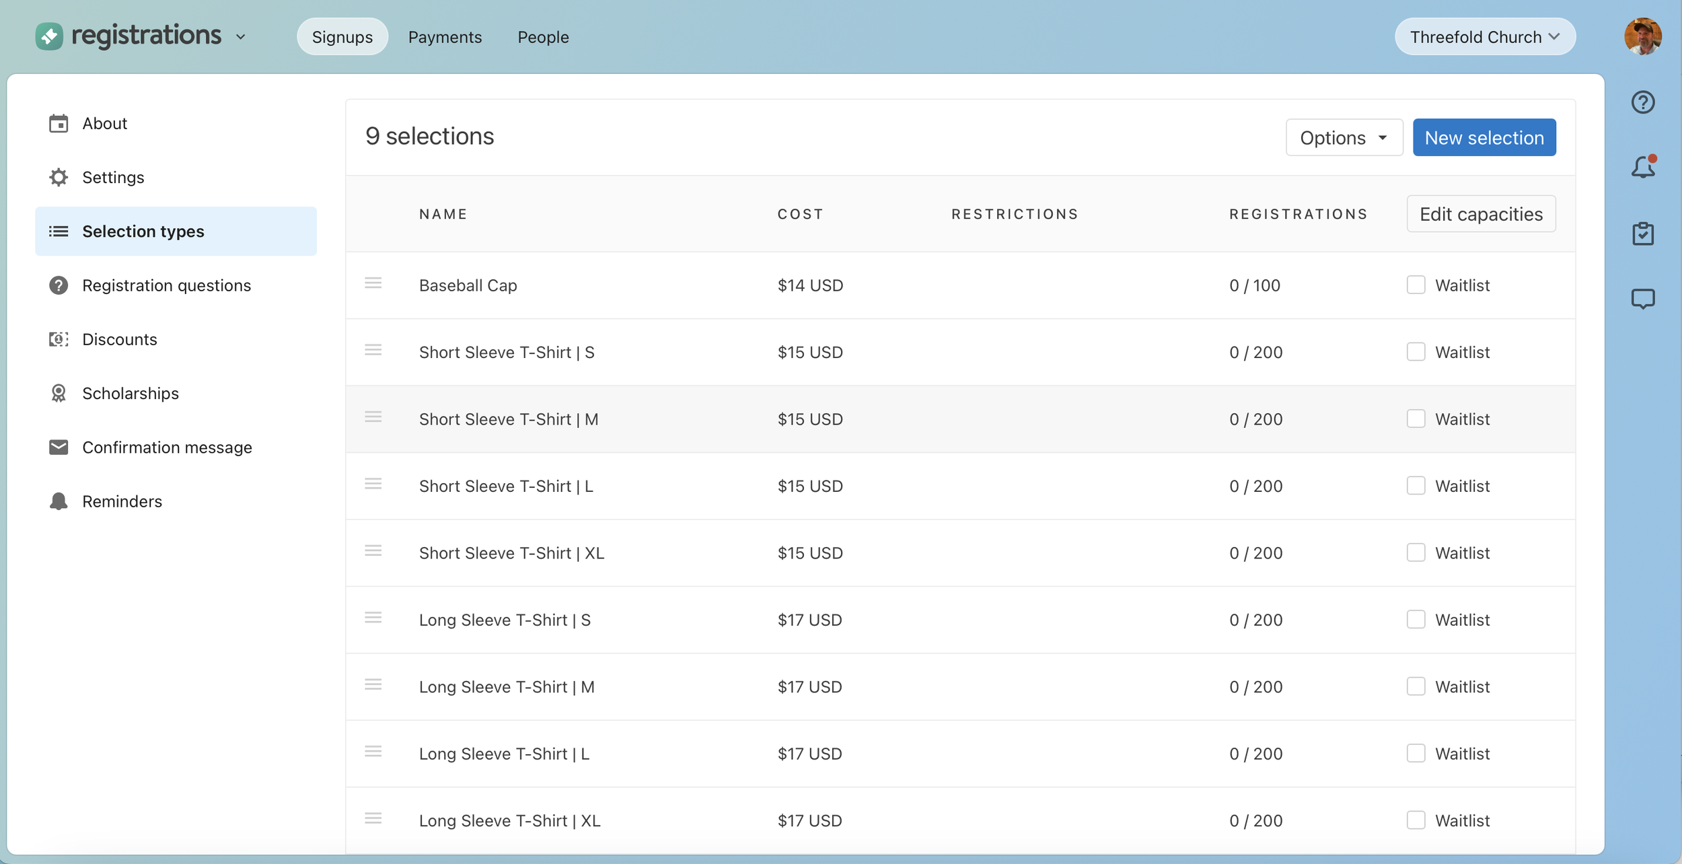Grab the Baseball Cap drag handle
The height and width of the screenshot is (864, 1682).
point(373,283)
